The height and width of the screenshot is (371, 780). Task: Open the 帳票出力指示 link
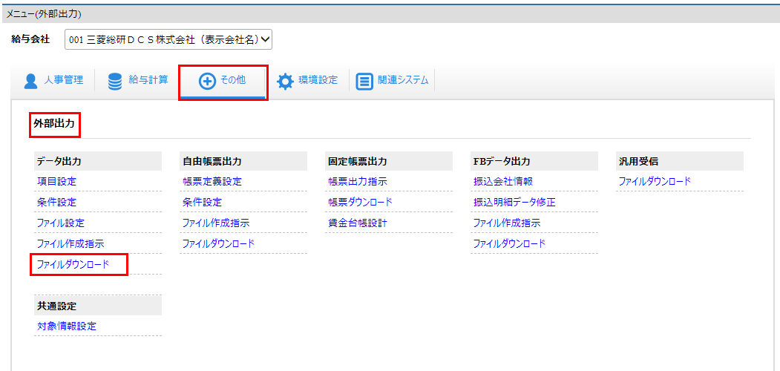[358, 182]
